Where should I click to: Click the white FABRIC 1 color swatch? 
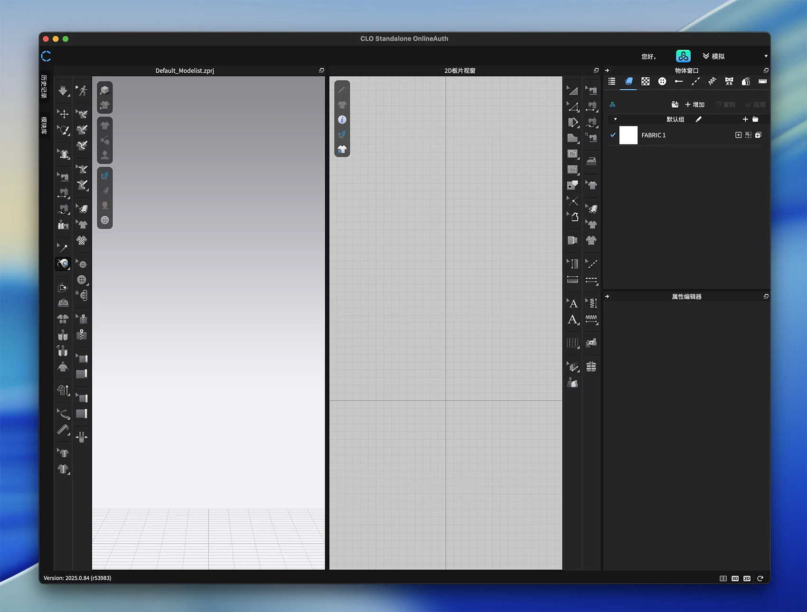pyautogui.click(x=628, y=135)
